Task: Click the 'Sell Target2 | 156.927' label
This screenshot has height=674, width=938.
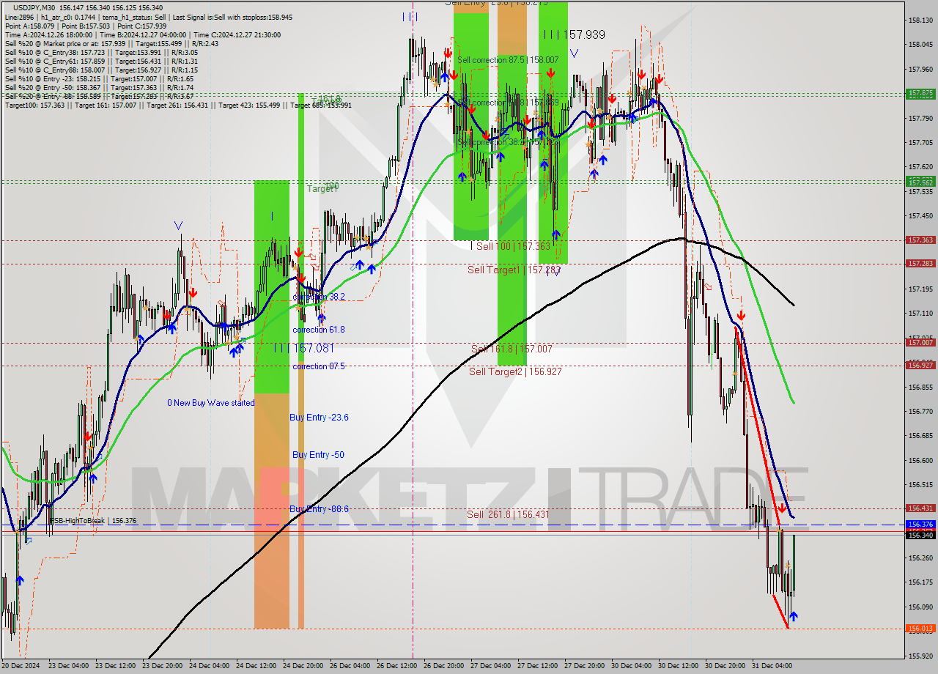Action: pos(515,372)
